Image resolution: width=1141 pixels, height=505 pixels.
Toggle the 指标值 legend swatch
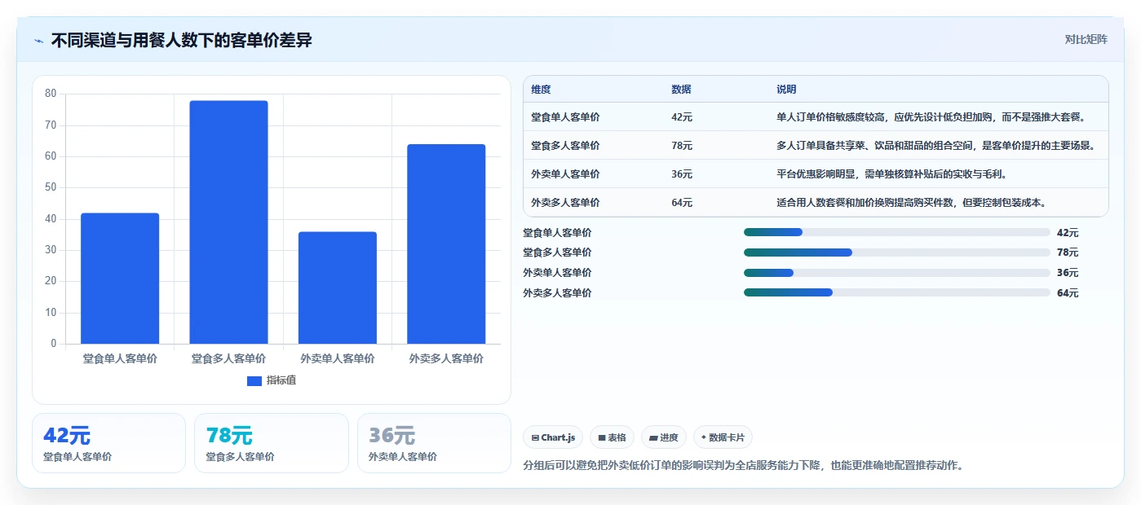pyautogui.click(x=254, y=380)
